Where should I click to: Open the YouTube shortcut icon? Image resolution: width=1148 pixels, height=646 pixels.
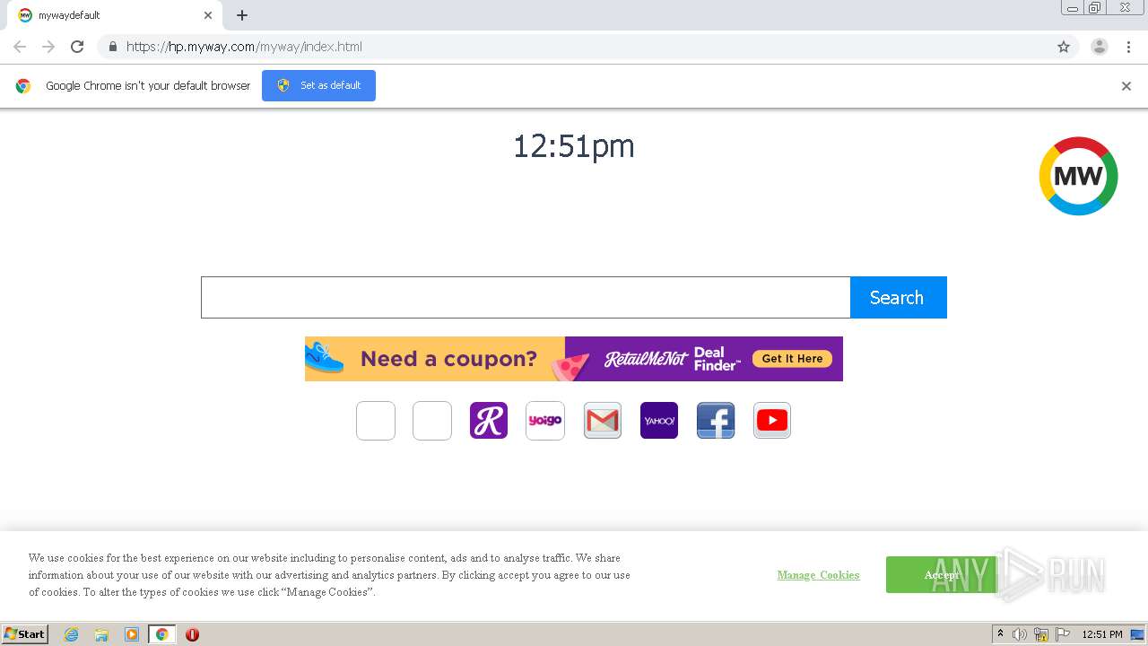(772, 421)
